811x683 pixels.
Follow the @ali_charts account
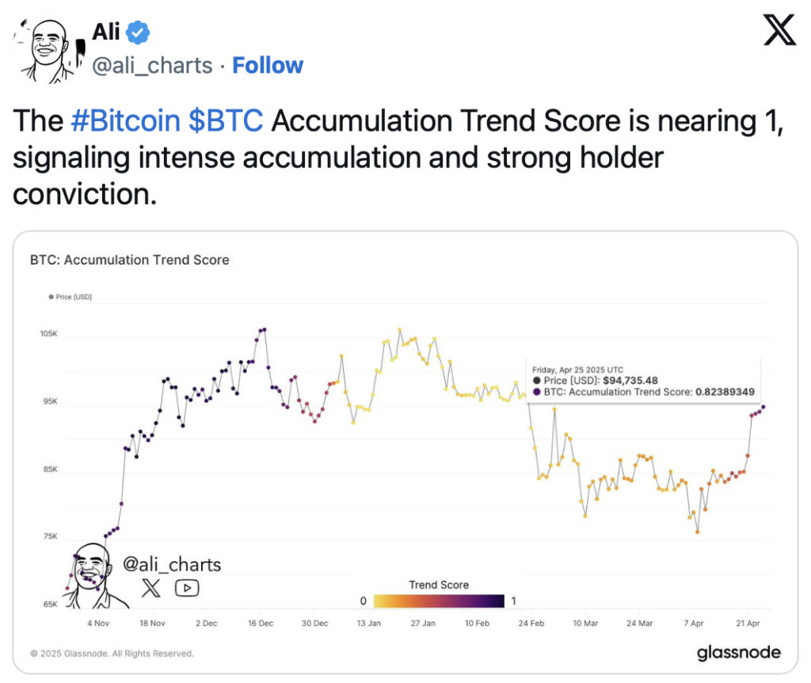point(268,66)
